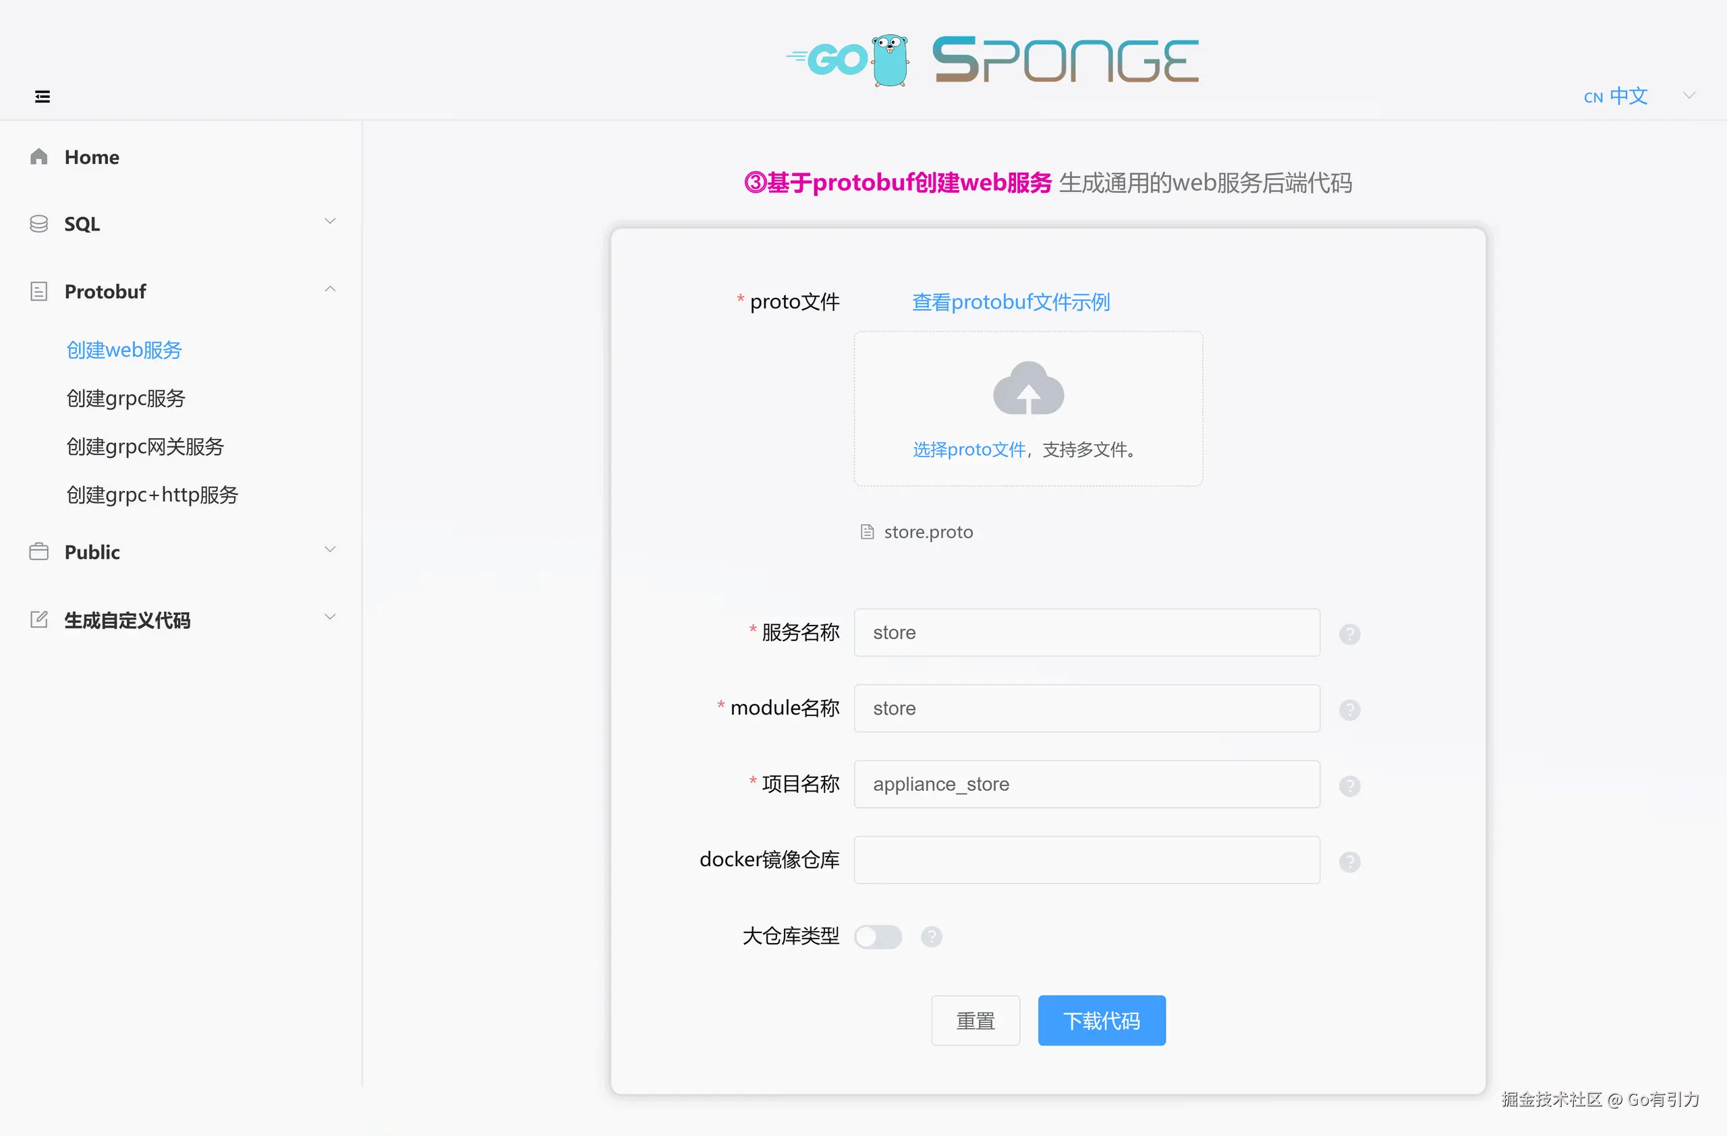
Task: Select 创建grpc网关服务 menu entry
Action: coord(145,446)
